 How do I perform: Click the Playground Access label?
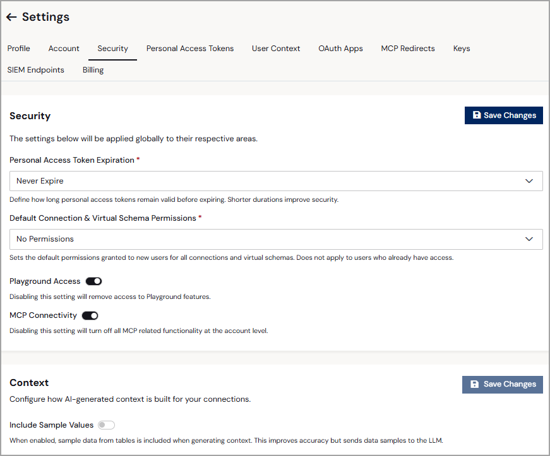point(45,281)
